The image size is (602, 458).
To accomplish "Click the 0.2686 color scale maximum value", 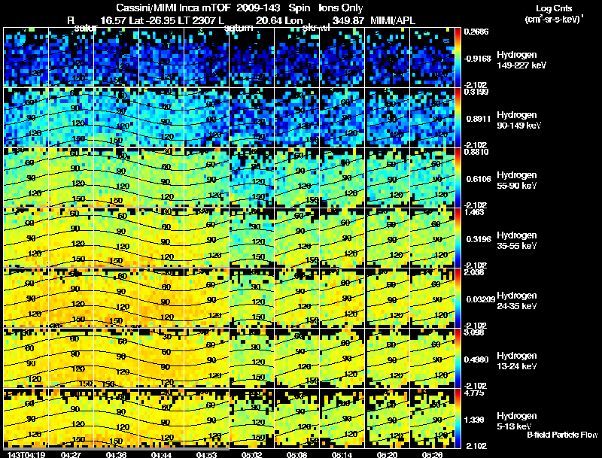I will [476, 32].
